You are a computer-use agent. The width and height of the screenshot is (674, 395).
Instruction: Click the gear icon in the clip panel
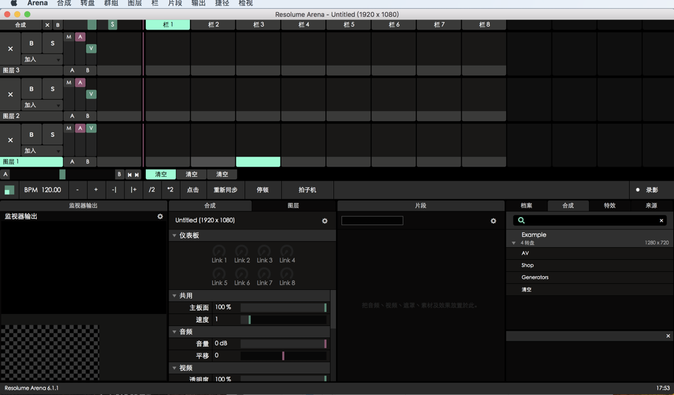(x=493, y=220)
